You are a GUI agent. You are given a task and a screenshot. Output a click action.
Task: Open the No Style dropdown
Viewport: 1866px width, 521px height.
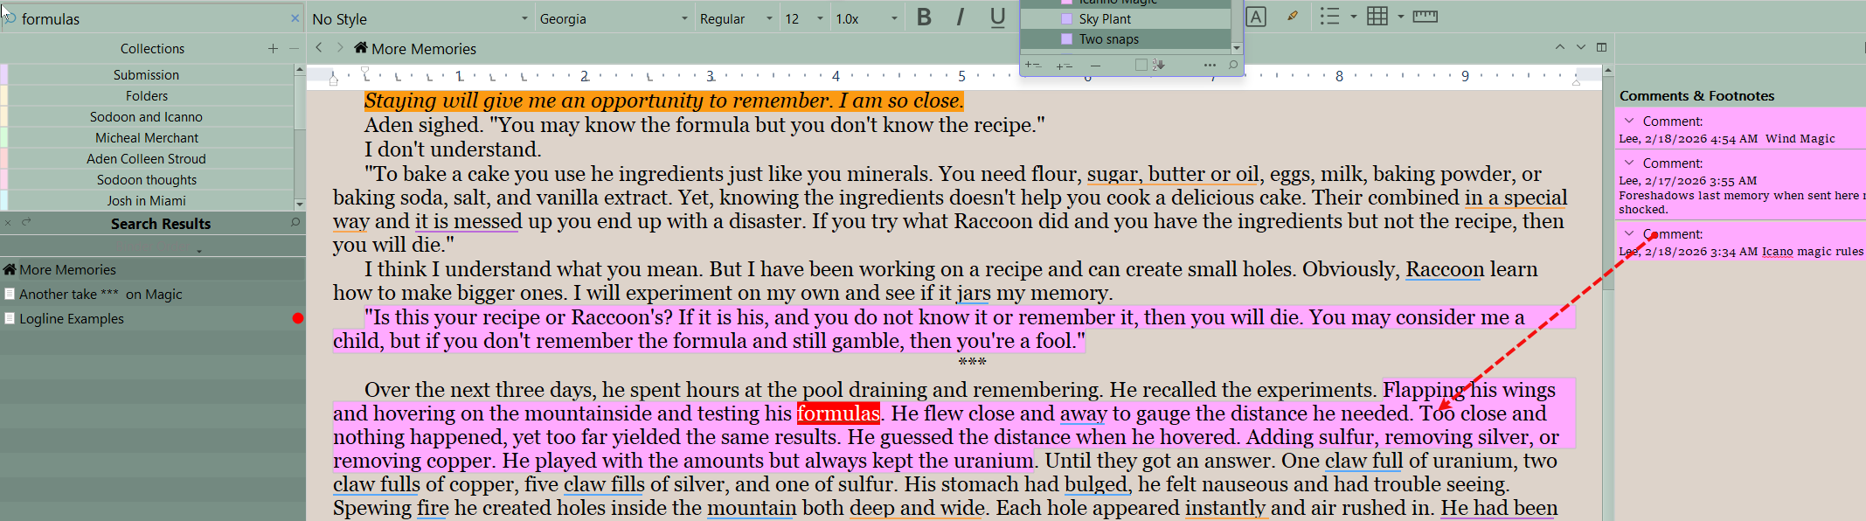click(420, 18)
